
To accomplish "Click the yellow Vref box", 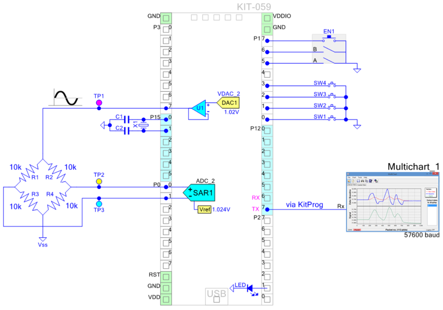I will click(x=204, y=210).
